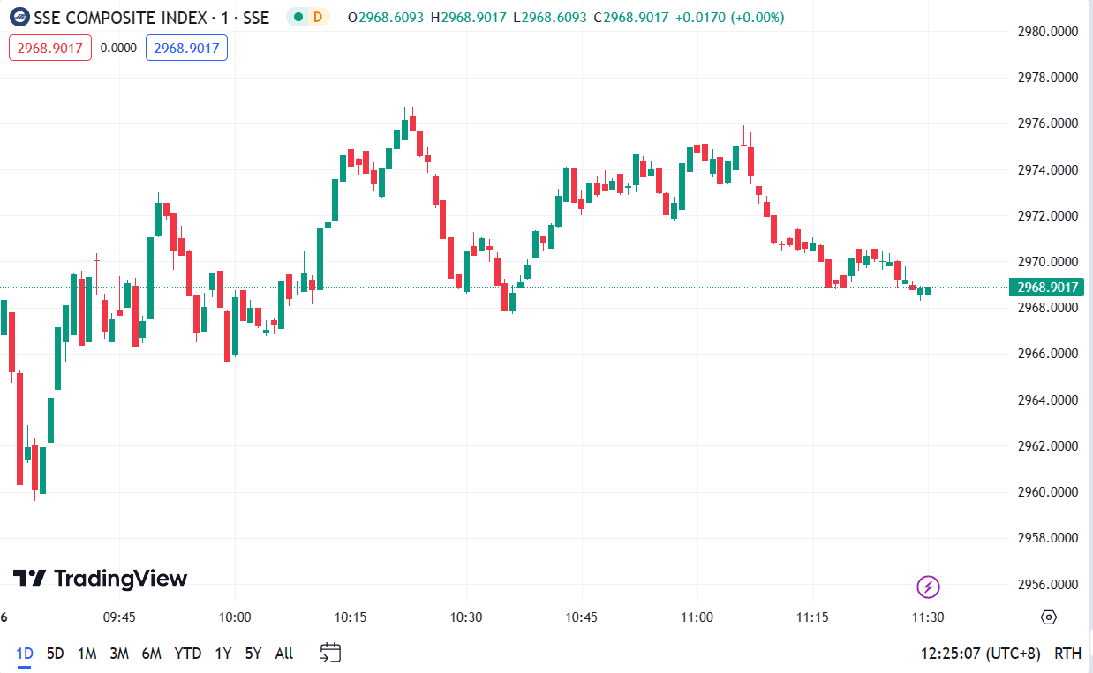Select the 1M range
This screenshot has width=1093, height=673.
pos(87,654)
